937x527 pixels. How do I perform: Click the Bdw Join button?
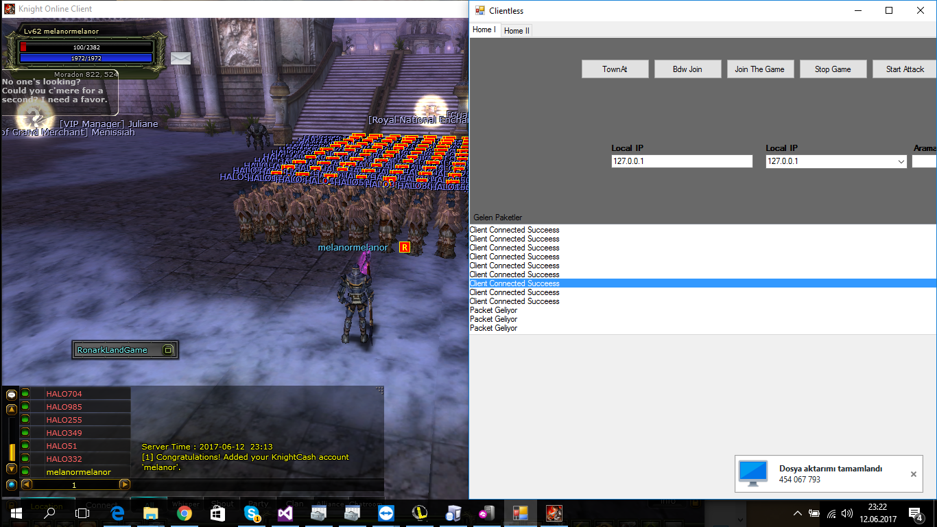[x=688, y=69]
